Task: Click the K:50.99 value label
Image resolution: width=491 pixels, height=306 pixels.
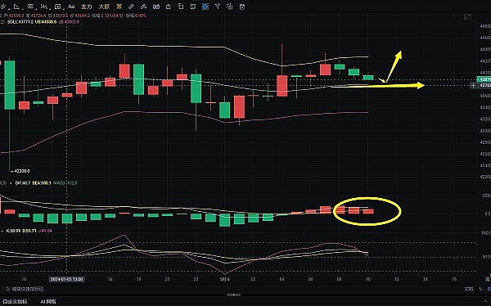Action: (x=13, y=231)
